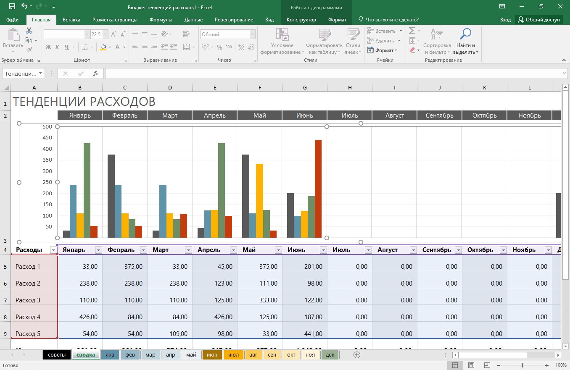Switch to Page Break Preview in status bar
Screen dimensions: 570x370
coord(486,365)
